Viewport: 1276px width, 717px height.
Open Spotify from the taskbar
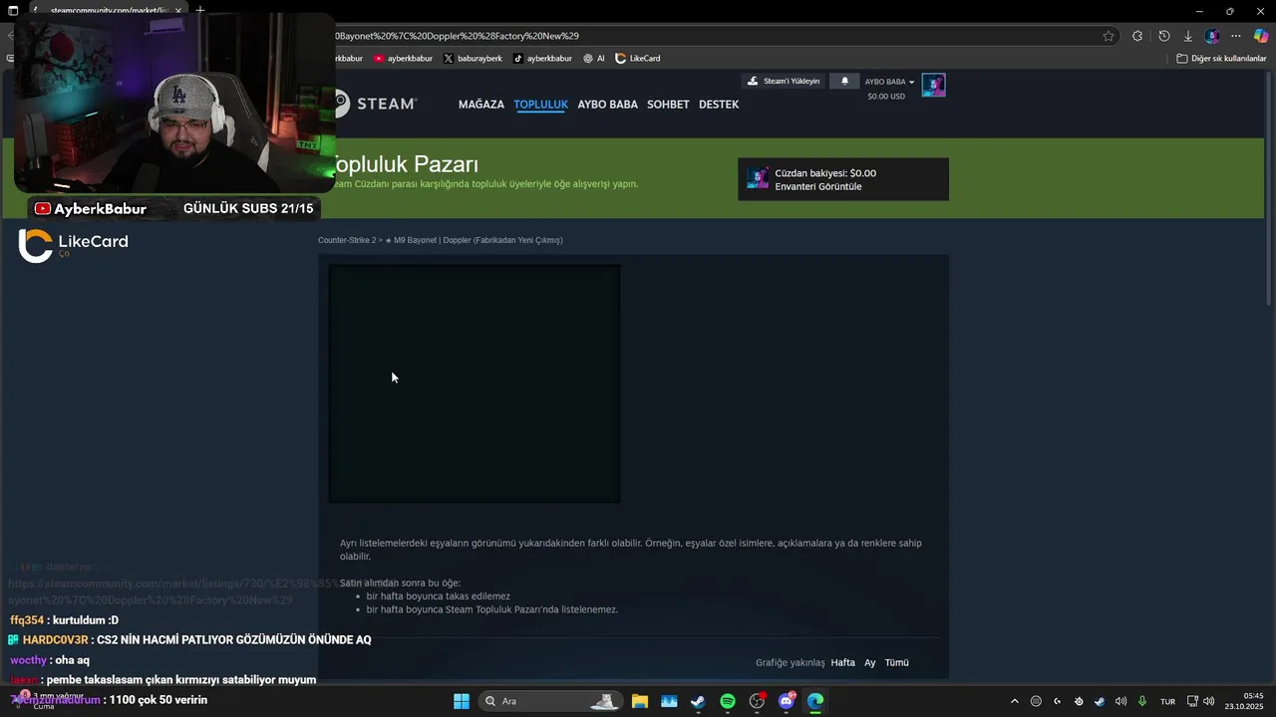[728, 701]
